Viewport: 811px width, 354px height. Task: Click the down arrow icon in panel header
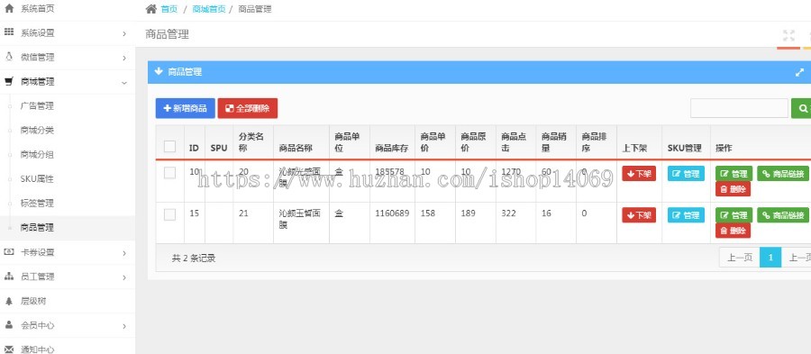point(159,71)
